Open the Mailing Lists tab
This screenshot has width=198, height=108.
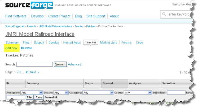coord(108,42)
